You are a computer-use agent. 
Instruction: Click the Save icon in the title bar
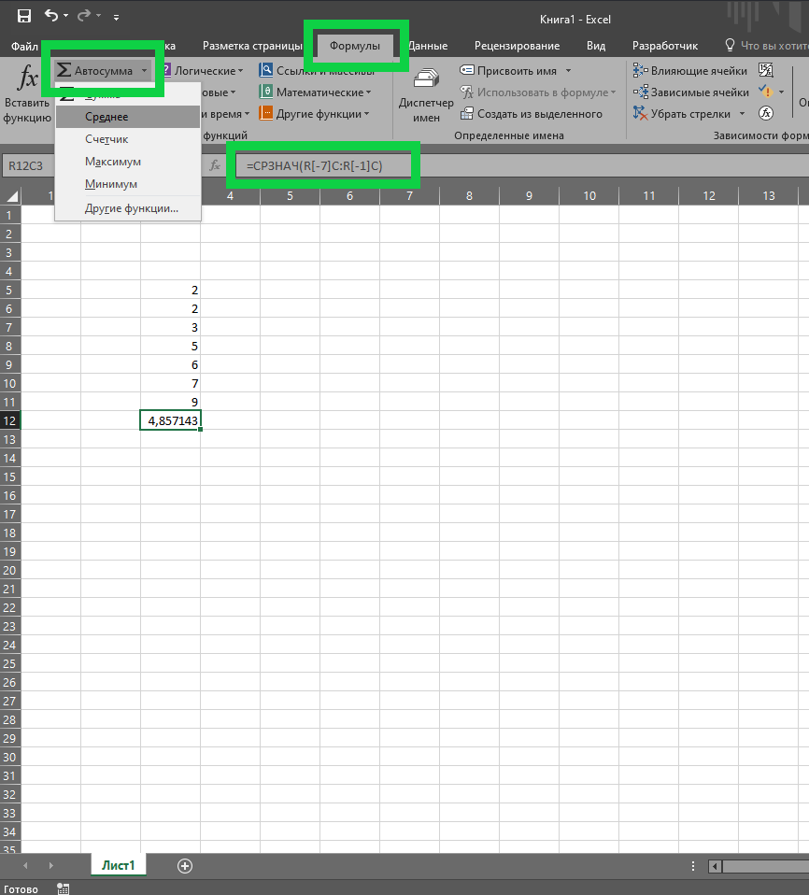point(24,16)
